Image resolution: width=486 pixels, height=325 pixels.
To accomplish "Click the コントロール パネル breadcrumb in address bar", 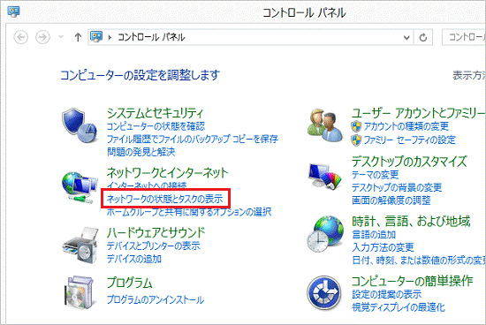I will pyautogui.click(x=151, y=37).
